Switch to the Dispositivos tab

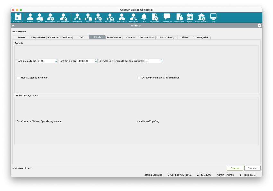38,37
